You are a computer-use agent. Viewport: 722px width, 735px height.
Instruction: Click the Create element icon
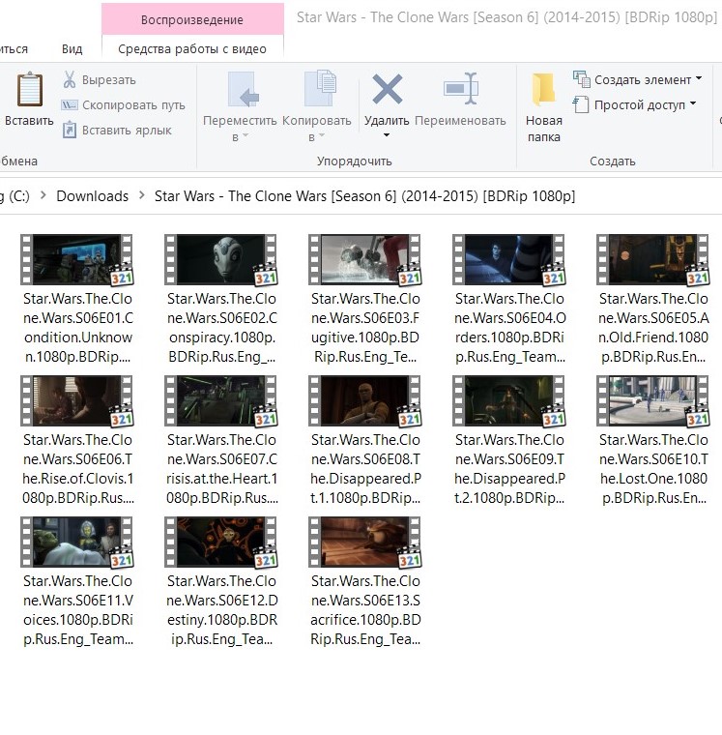point(582,79)
